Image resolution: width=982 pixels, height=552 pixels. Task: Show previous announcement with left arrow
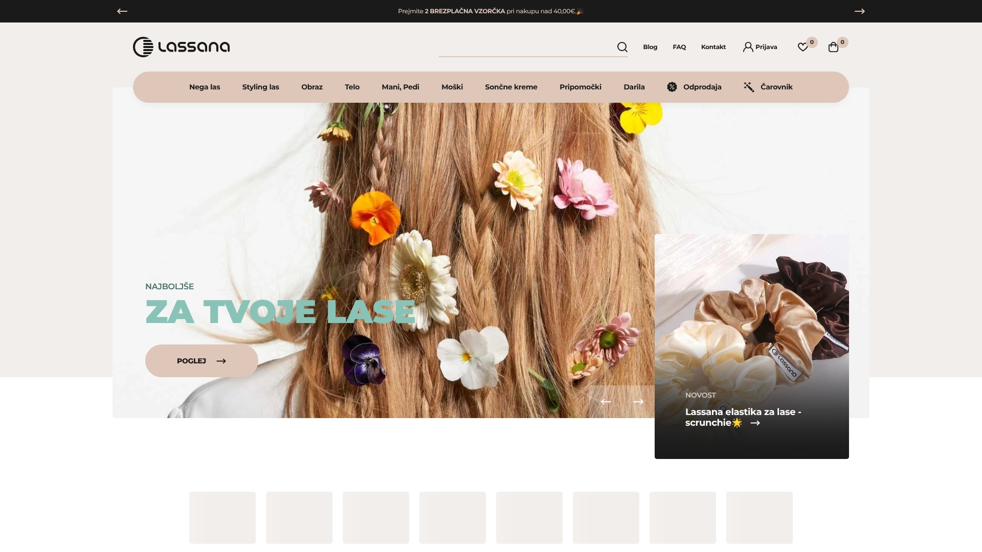(x=122, y=11)
